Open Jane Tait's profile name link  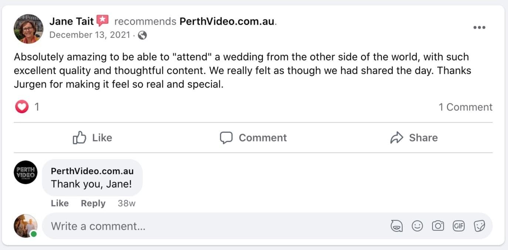(71, 21)
